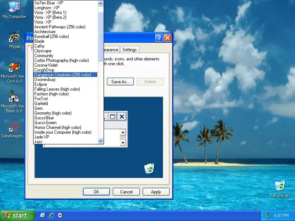Select Falling Leaves (high color) theme
295x221 pixels.
click(x=66, y=89)
